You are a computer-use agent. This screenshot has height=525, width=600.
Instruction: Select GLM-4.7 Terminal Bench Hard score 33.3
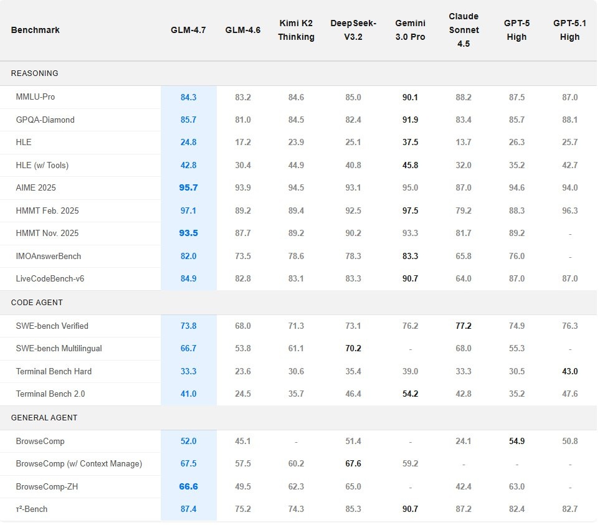[x=188, y=371]
